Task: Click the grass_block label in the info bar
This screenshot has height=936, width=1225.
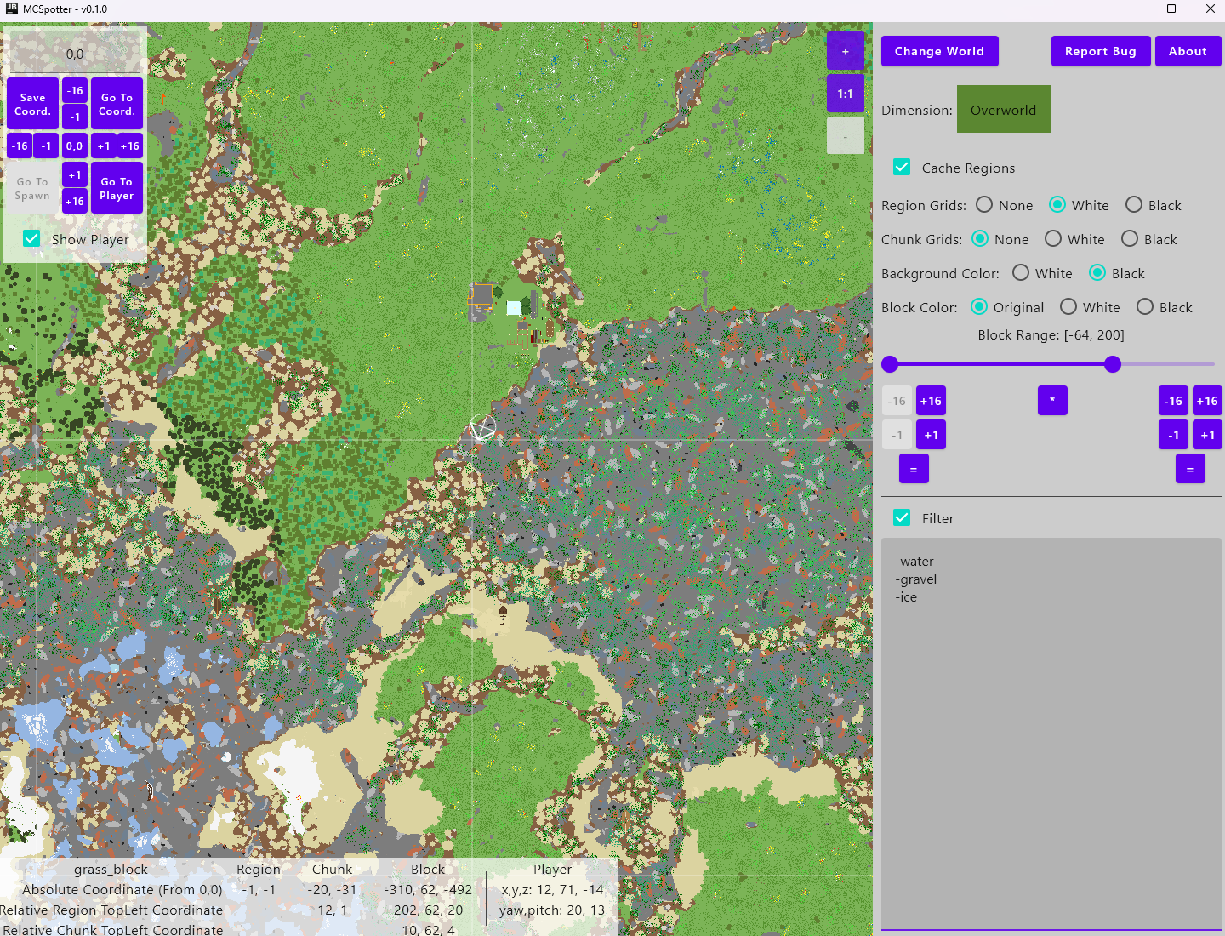Action: click(x=111, y=869)
